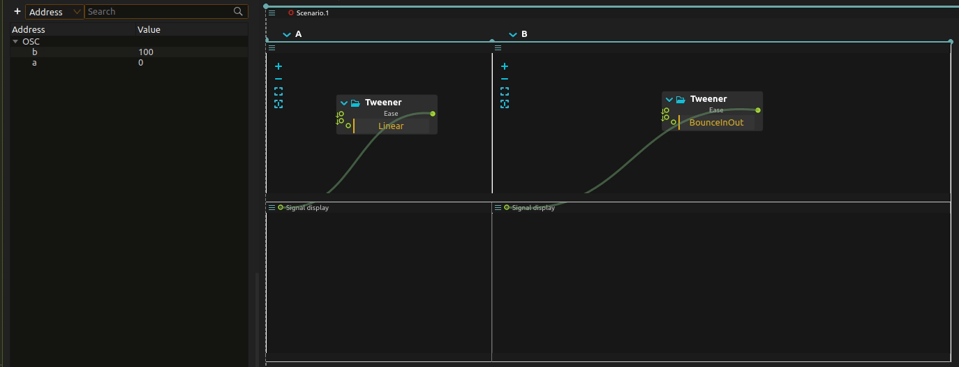The height and width of the screenshot is (367, 959).
Task: Open the right Signal display slot menu
Action: 498,208
